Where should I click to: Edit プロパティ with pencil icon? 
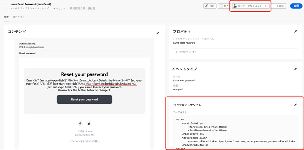[295, 31]
